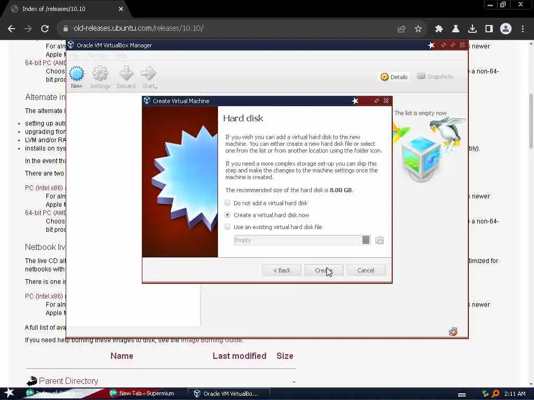The width and height of the screenshot is (534, 400).
Task: Click the 'PC (Intel x86)' link under Netbook live
Action: point(44,296)
